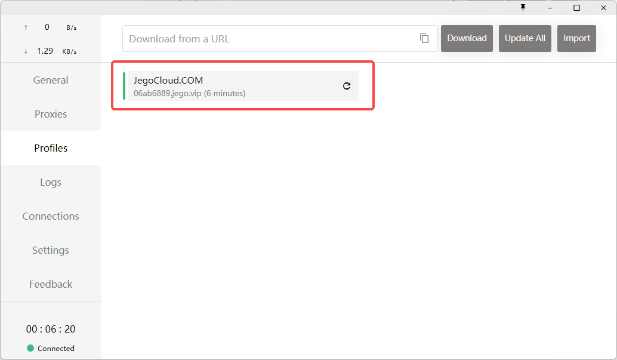Import a profile file
This screenshot has height=360, width=617.
coord(576,38)
